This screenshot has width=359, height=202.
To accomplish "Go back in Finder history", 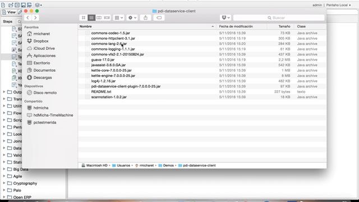I will point(27,17).
